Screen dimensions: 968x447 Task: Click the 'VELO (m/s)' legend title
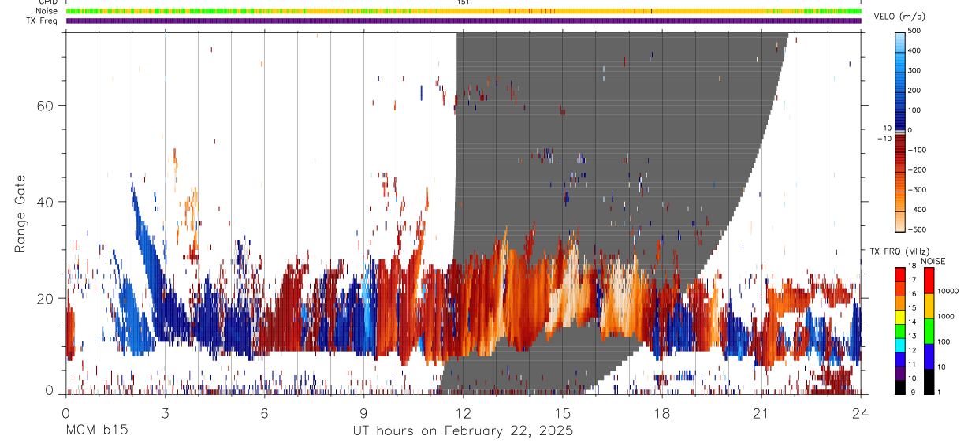click(901, 17)
